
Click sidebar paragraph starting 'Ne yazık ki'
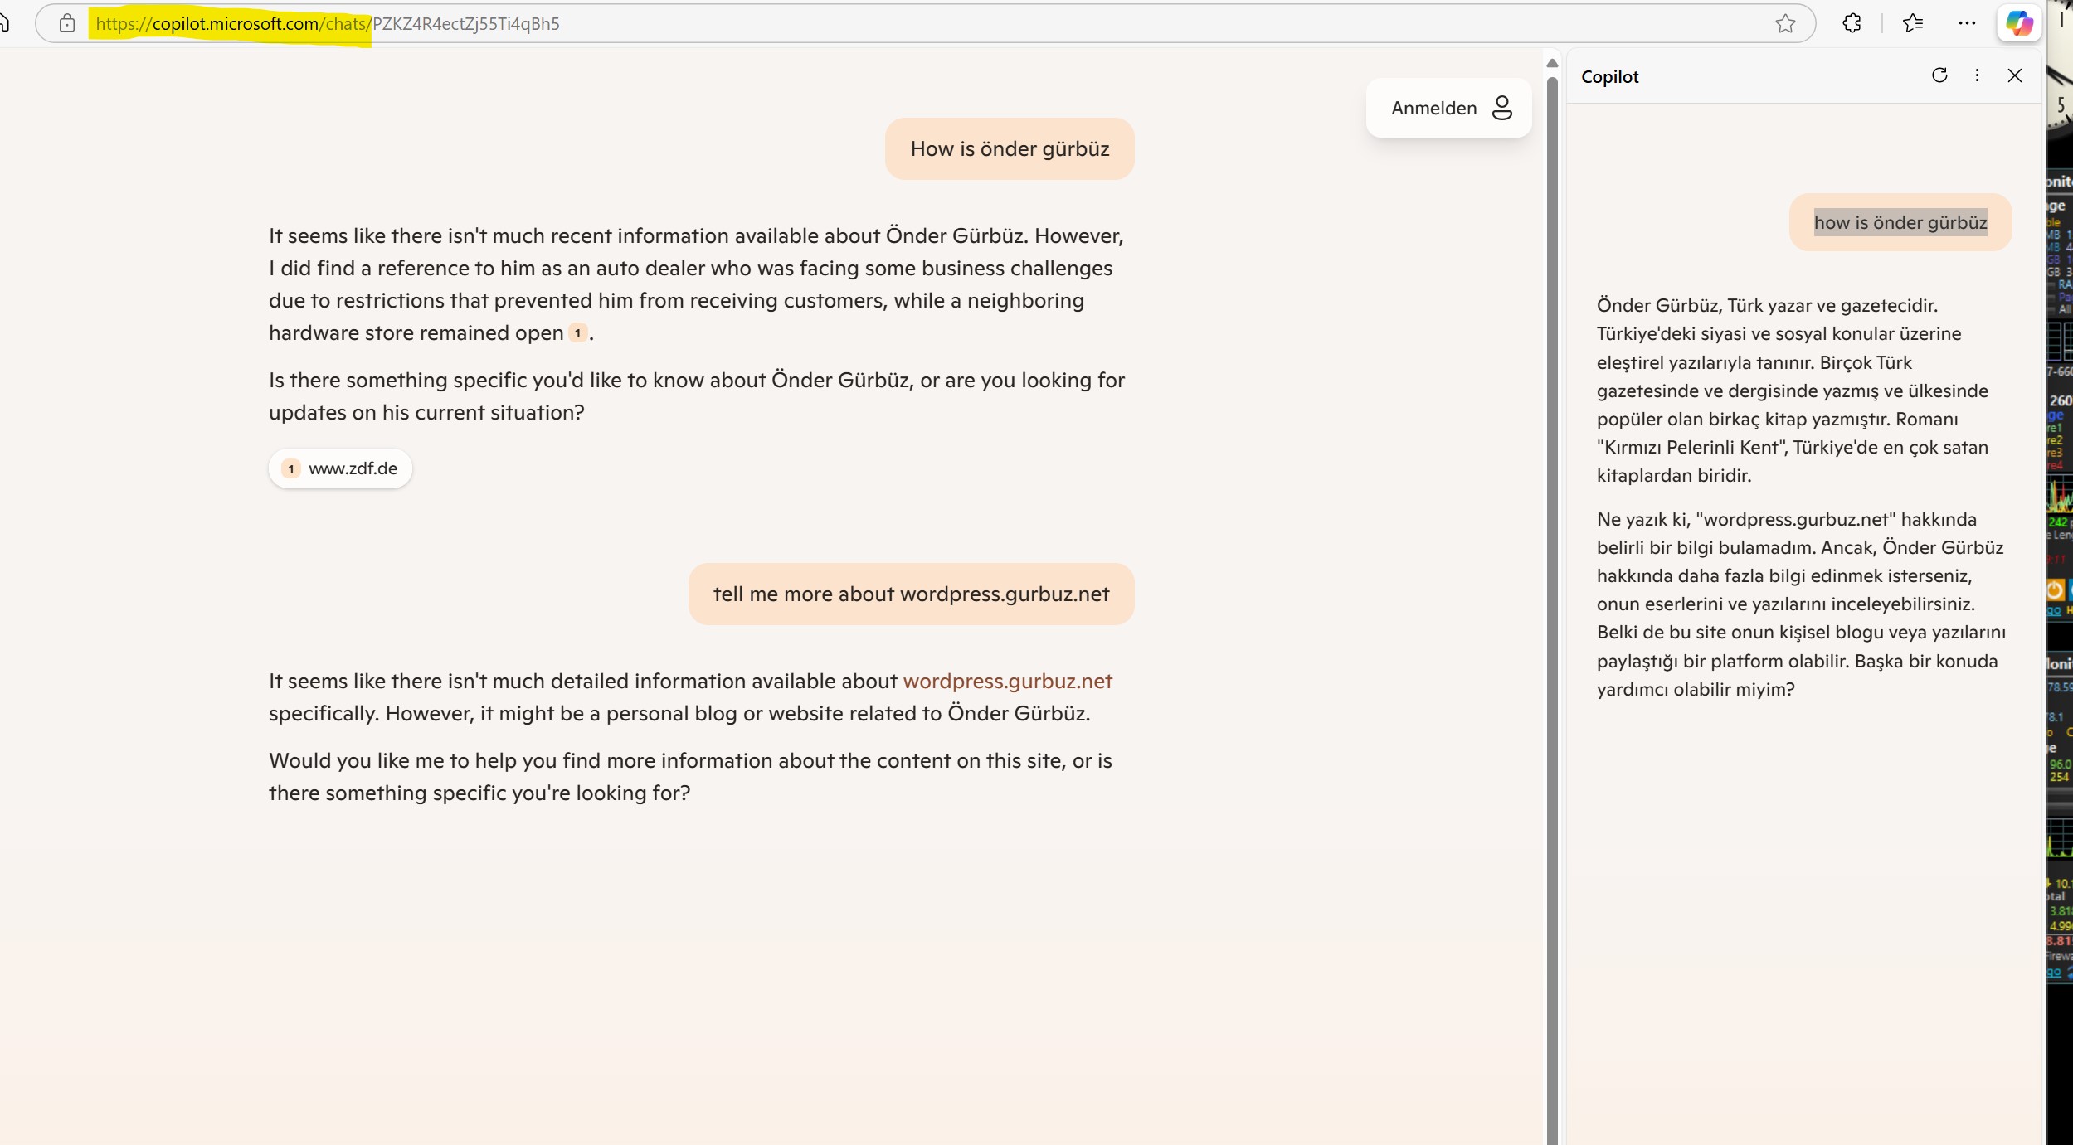1801,604
